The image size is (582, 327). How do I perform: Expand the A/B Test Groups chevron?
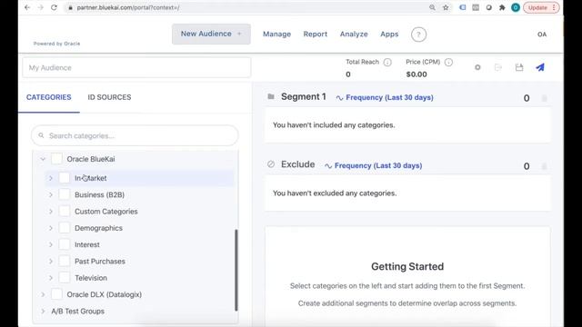click(43, 311)
